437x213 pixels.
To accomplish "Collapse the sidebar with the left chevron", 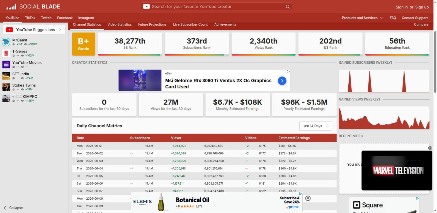I will point(5,208).
